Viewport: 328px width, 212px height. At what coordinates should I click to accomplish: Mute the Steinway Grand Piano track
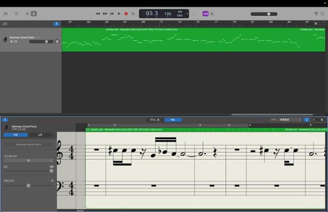(x=12, y=41)
